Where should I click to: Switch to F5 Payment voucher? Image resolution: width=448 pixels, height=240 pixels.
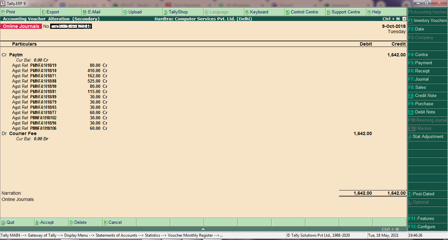[427, 63]
